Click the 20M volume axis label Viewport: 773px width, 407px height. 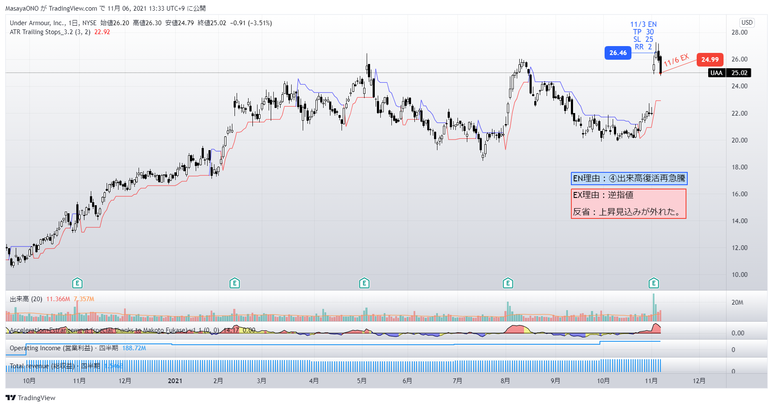tap(737, 302)
